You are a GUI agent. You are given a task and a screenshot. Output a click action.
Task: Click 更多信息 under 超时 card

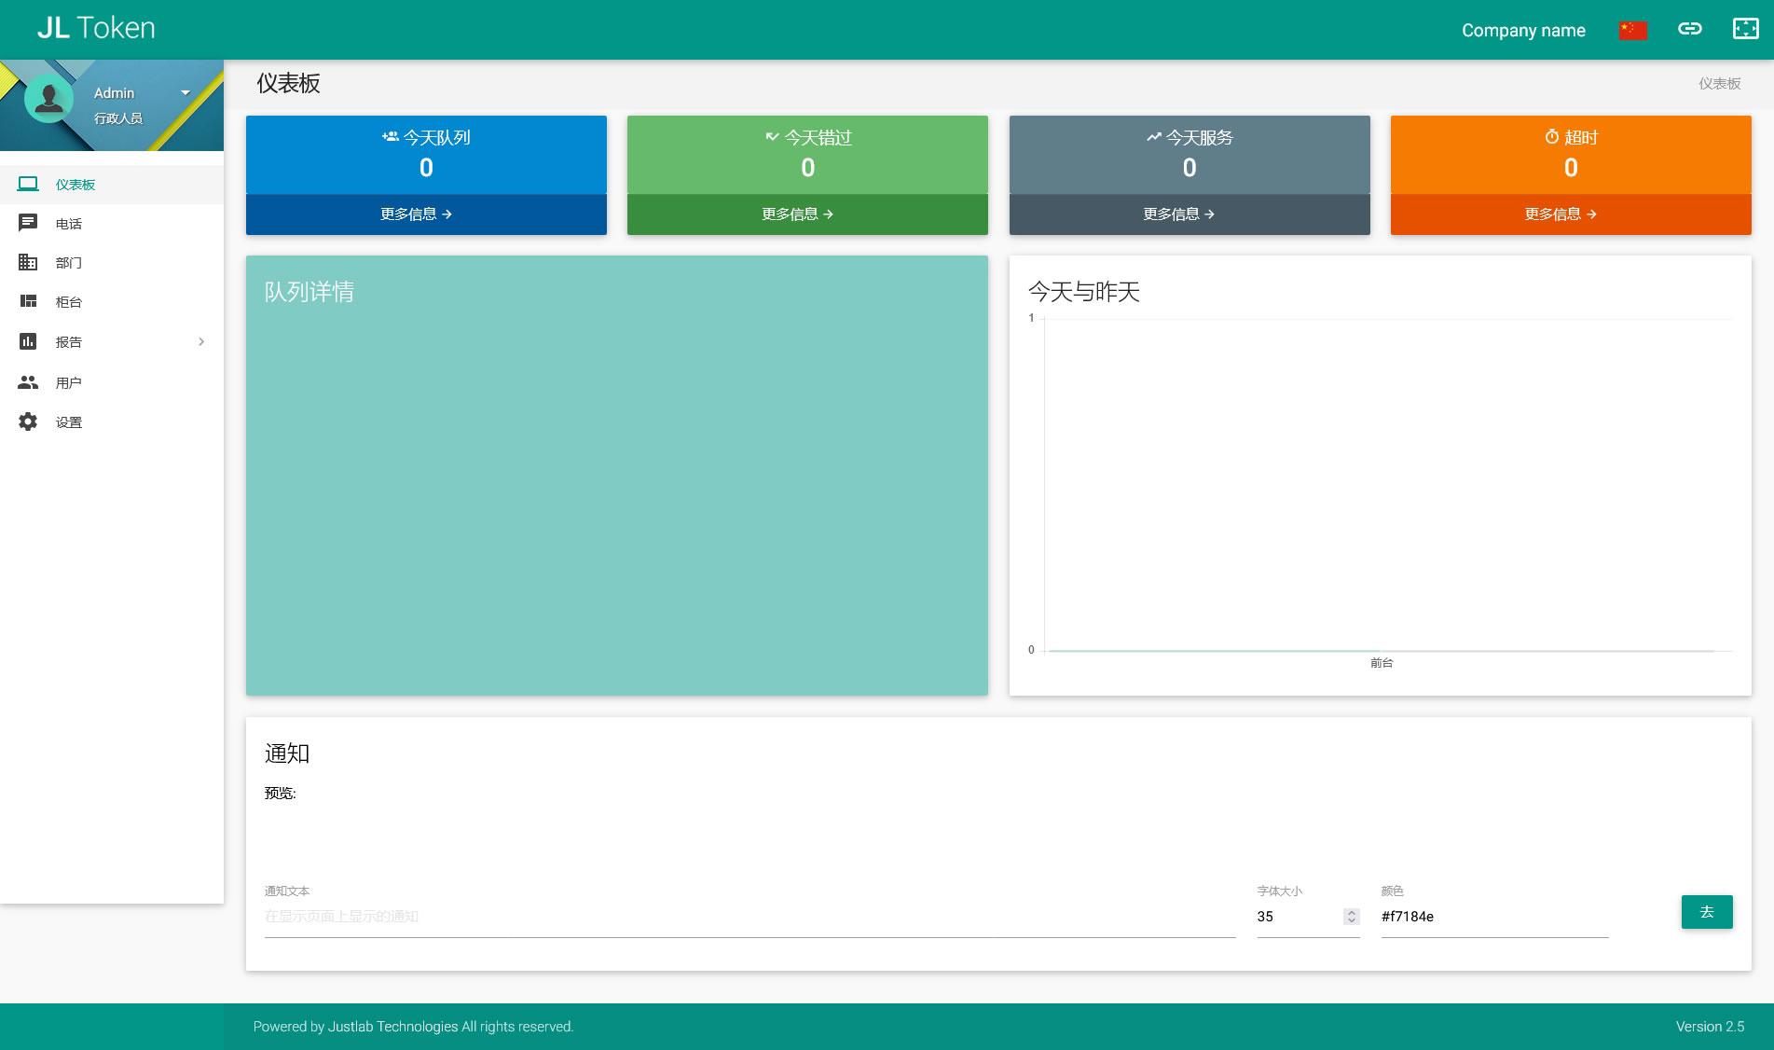tap(1561, 214)
